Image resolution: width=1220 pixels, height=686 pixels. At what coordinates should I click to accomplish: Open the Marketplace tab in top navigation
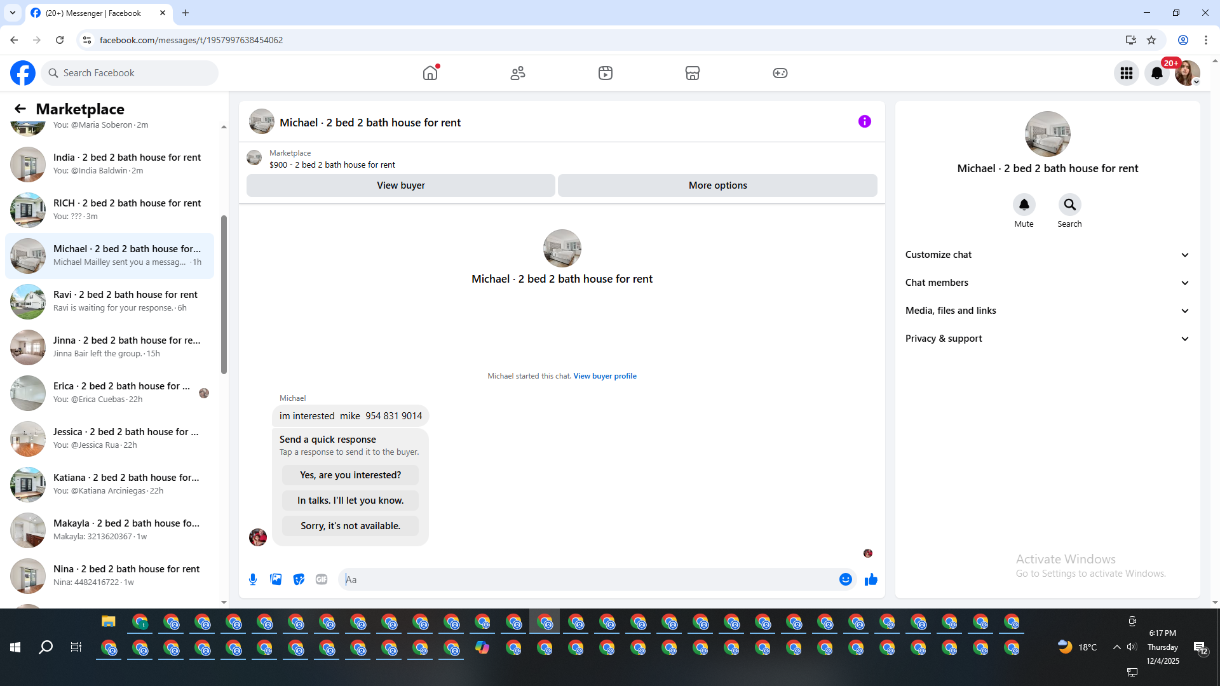coord(692,73)
